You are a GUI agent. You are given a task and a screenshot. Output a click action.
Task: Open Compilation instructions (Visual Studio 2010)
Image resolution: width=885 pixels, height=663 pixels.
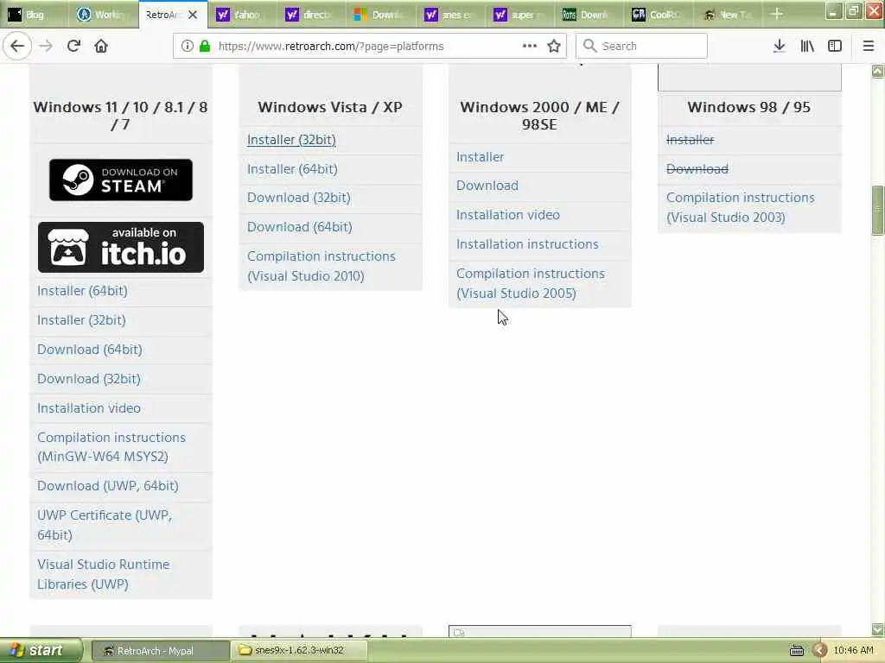(322, 266)
